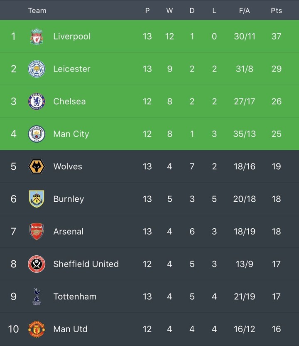Click the W column header
This screenshot has width=299, height=346.
169,10
